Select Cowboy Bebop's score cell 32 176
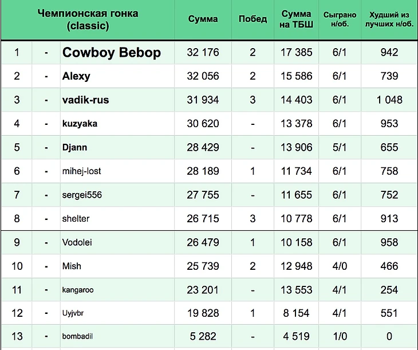This screenshot has height=350, width=418. [203, 53]
